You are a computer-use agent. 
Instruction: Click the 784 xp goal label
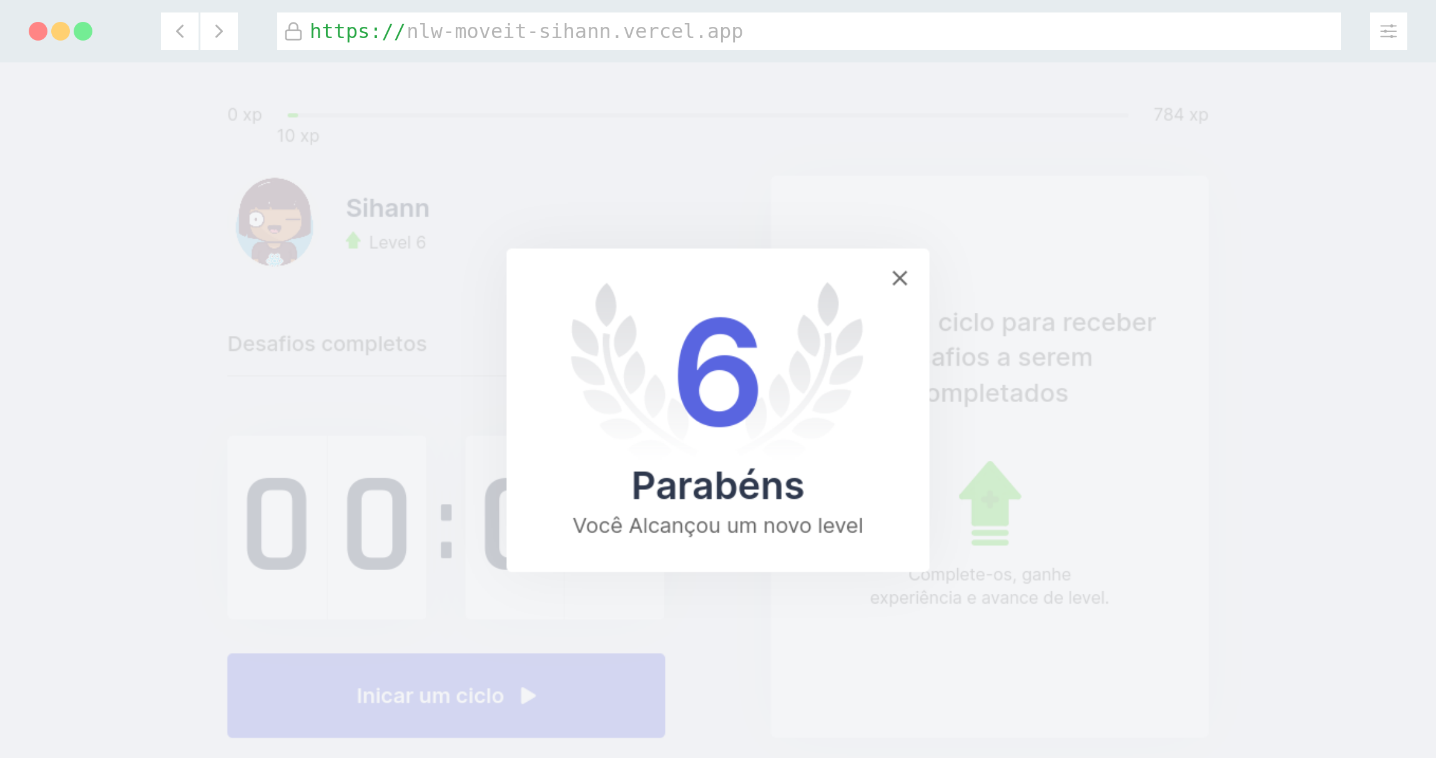(1180, 115)
